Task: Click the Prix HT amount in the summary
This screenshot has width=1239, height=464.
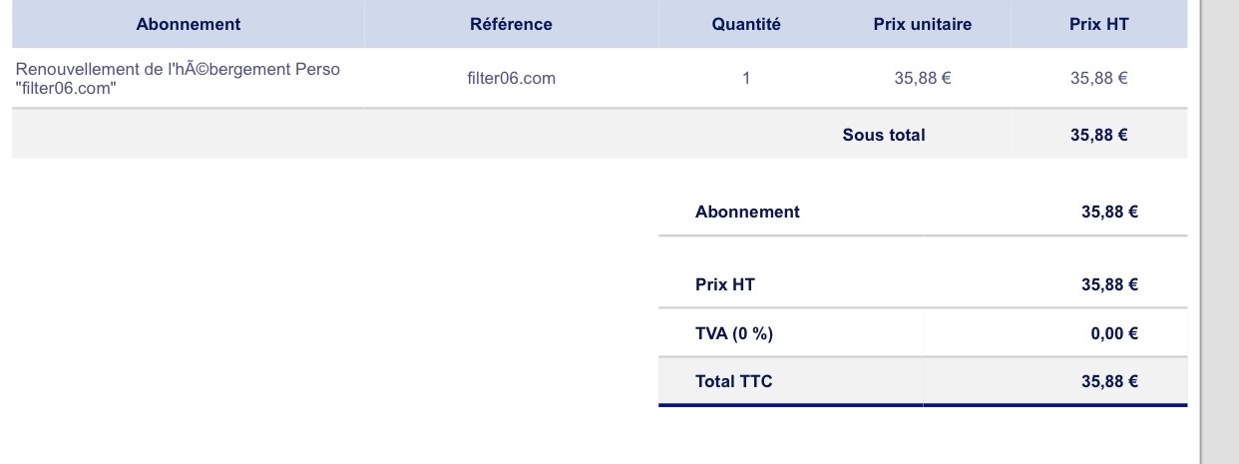Action: point(1109,285)
